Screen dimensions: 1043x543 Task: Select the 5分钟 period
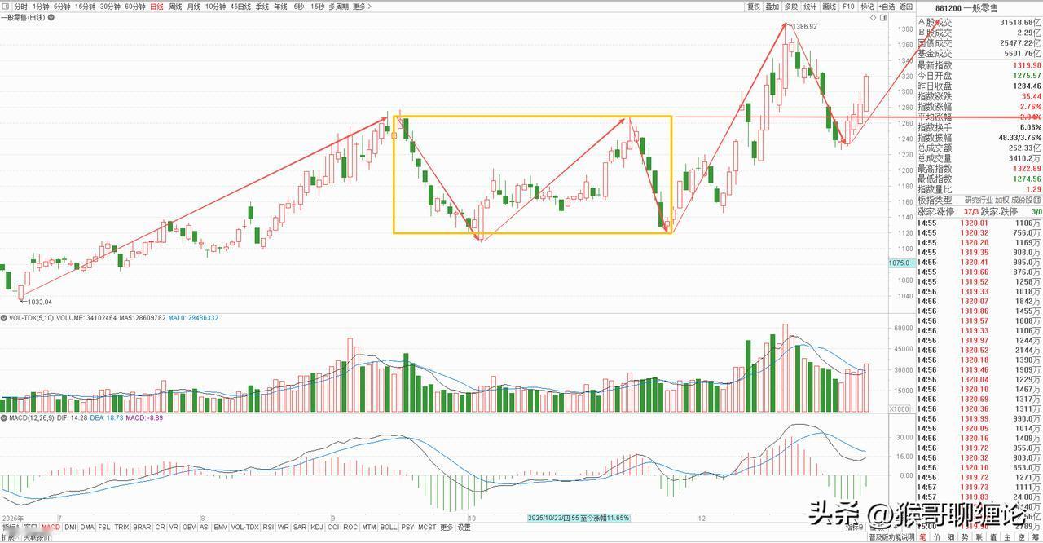coord(62,7)
